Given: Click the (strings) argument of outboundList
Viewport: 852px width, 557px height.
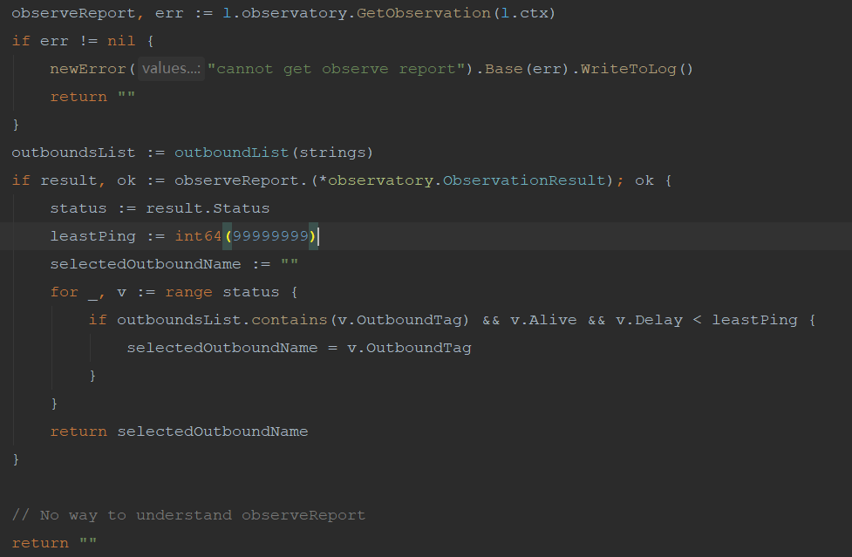Looking at the screenshot, I should (332, 153).
